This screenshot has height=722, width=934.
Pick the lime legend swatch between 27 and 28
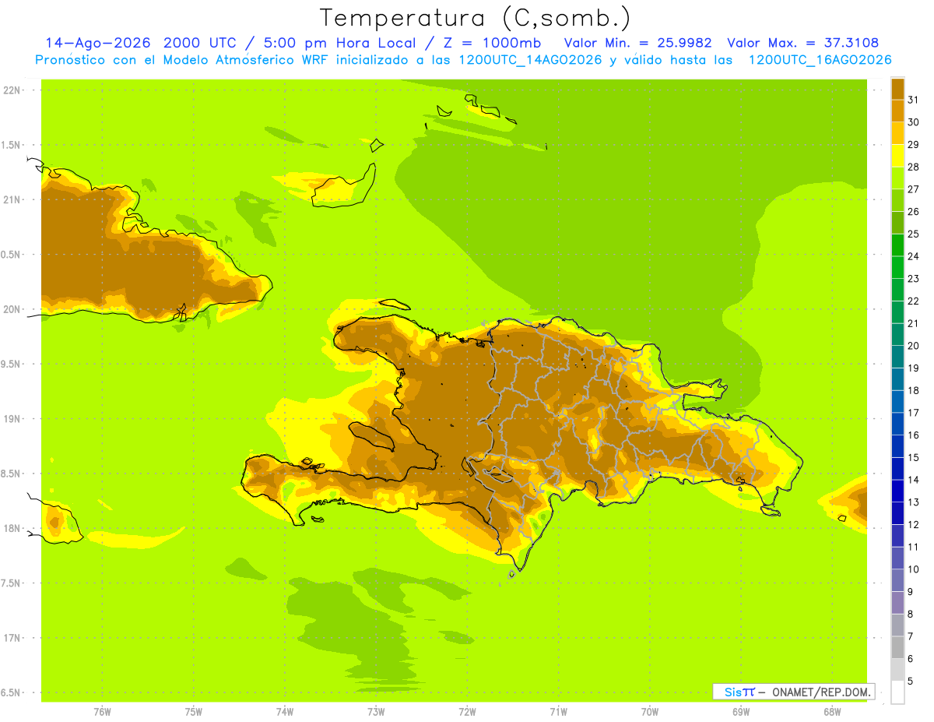pyautogui.click(x=897, y=178)
